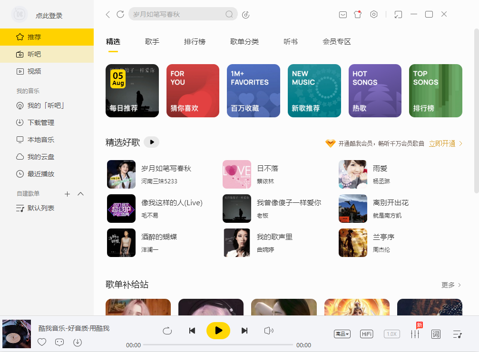Switch to 精选 tab
The image size is (479, 352).
tap(113, 41)
